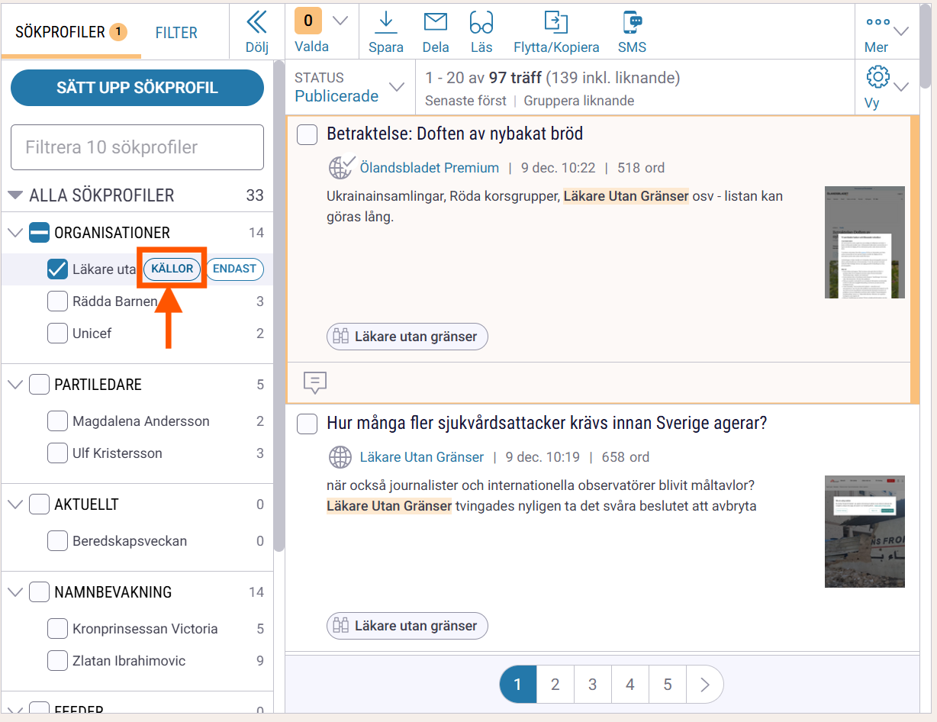
Task: Check the Unicef profile
Action: [x=57, y=334]
